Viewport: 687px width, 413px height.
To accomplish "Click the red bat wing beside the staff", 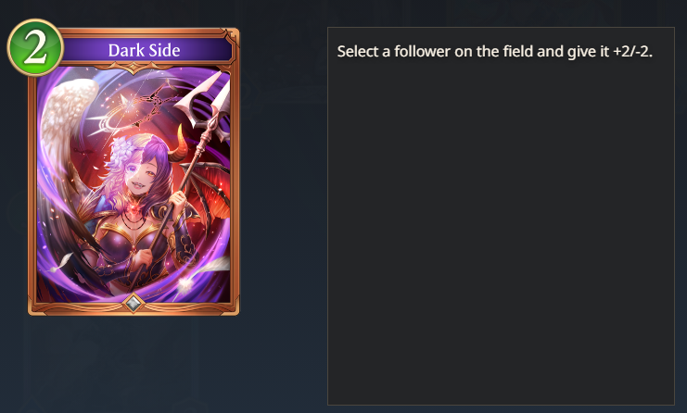I will (x=210, y=188).
